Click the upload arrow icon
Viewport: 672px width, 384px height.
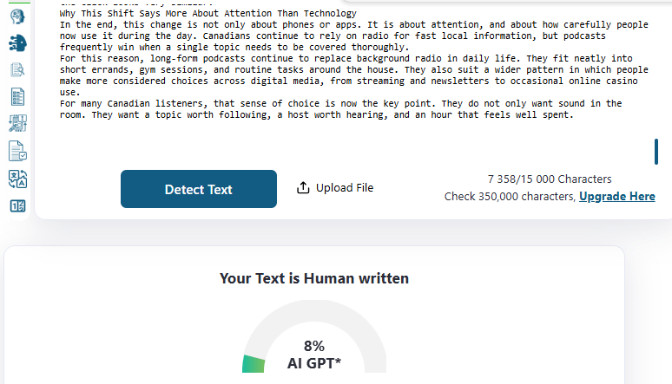click(303, 188)
